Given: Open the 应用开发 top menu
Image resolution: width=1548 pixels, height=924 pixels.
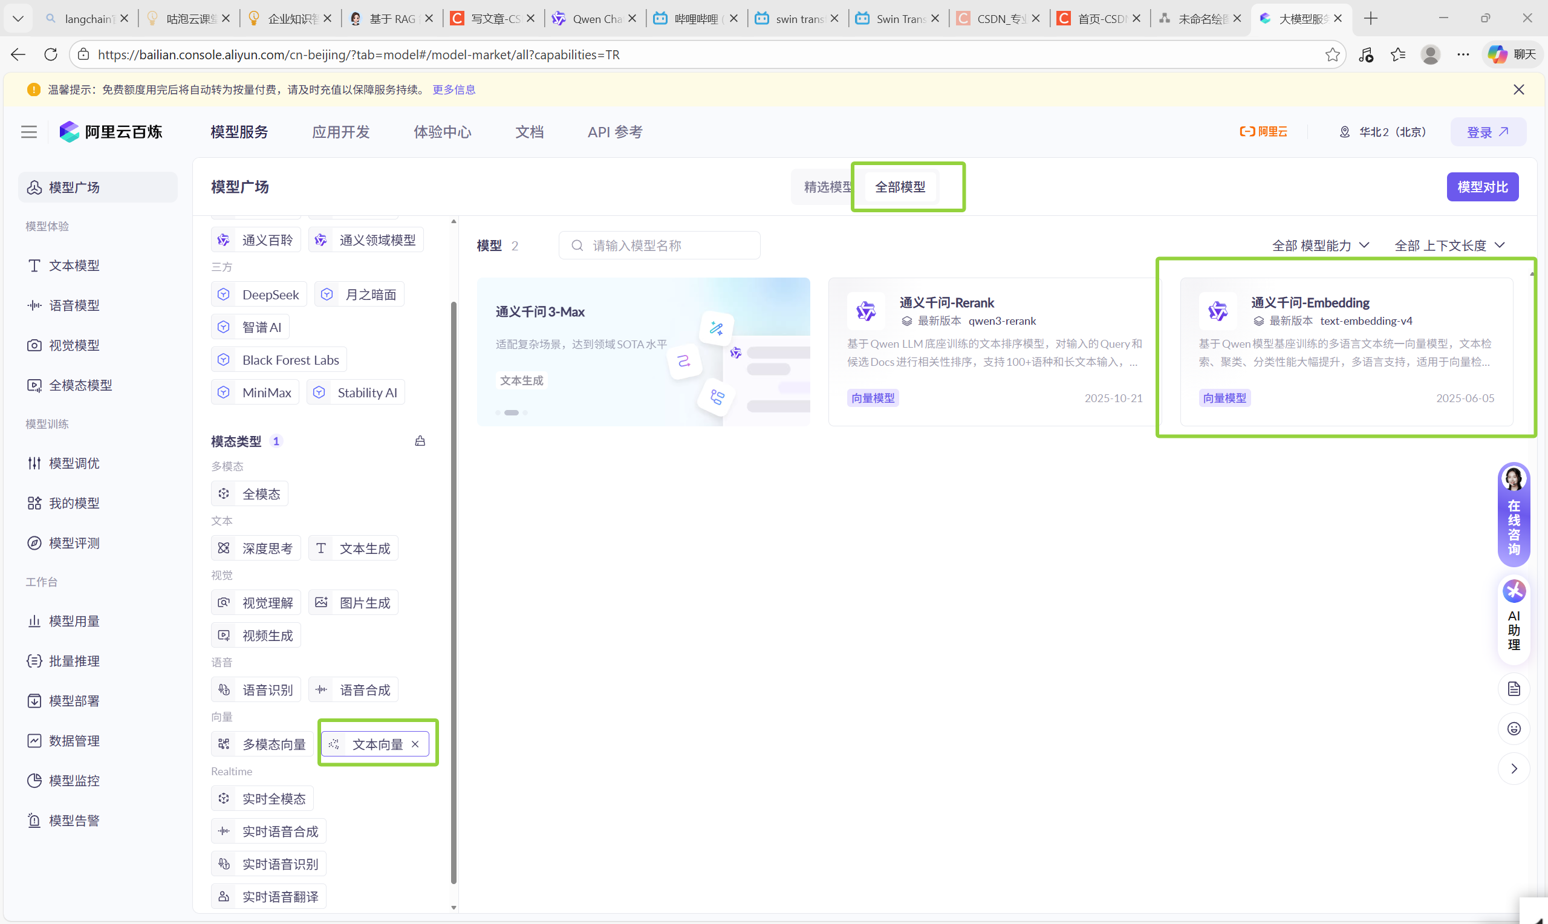Looking at the screenshot, I should coord(340,132).
